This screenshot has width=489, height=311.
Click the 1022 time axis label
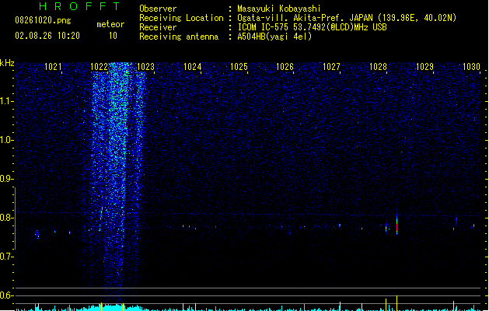pos(100,67)
